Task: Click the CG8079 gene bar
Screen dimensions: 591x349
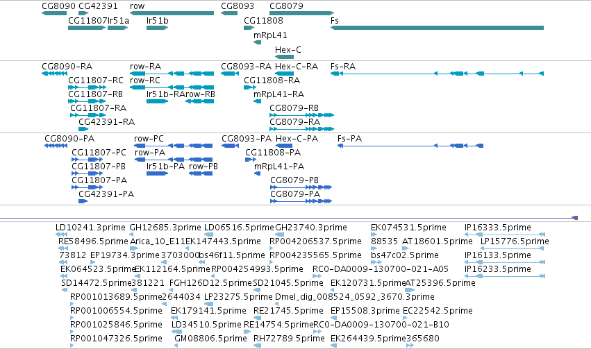Action: tap(301, 13)
